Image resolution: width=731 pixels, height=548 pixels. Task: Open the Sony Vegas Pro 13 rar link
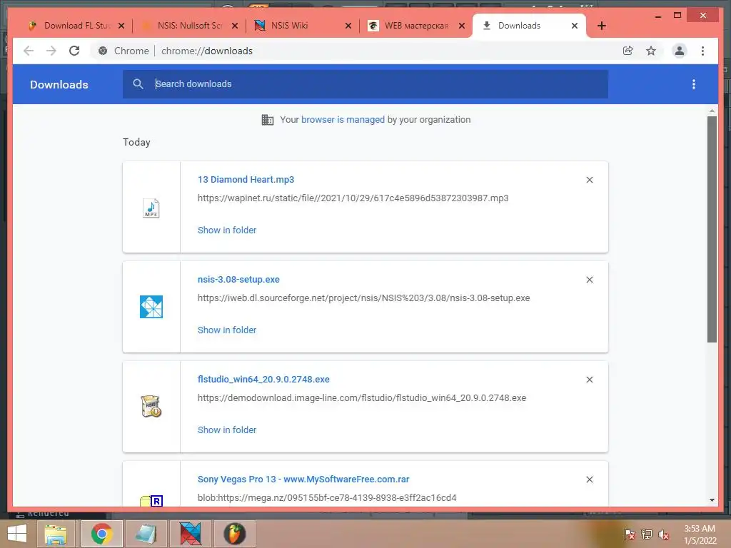click(303, 479)
